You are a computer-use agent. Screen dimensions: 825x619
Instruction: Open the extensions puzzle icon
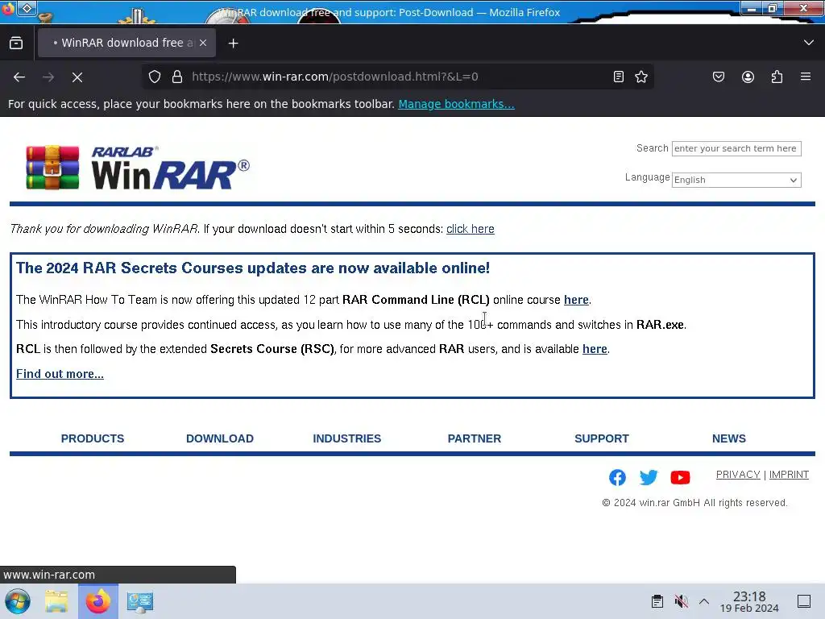(777, 77)
